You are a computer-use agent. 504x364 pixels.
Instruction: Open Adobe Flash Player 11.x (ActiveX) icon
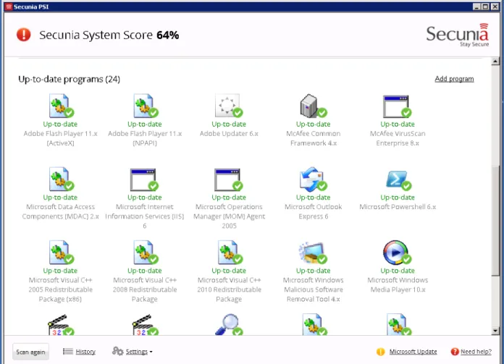click(61, 106)
